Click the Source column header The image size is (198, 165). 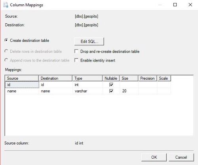click(22, 78)
